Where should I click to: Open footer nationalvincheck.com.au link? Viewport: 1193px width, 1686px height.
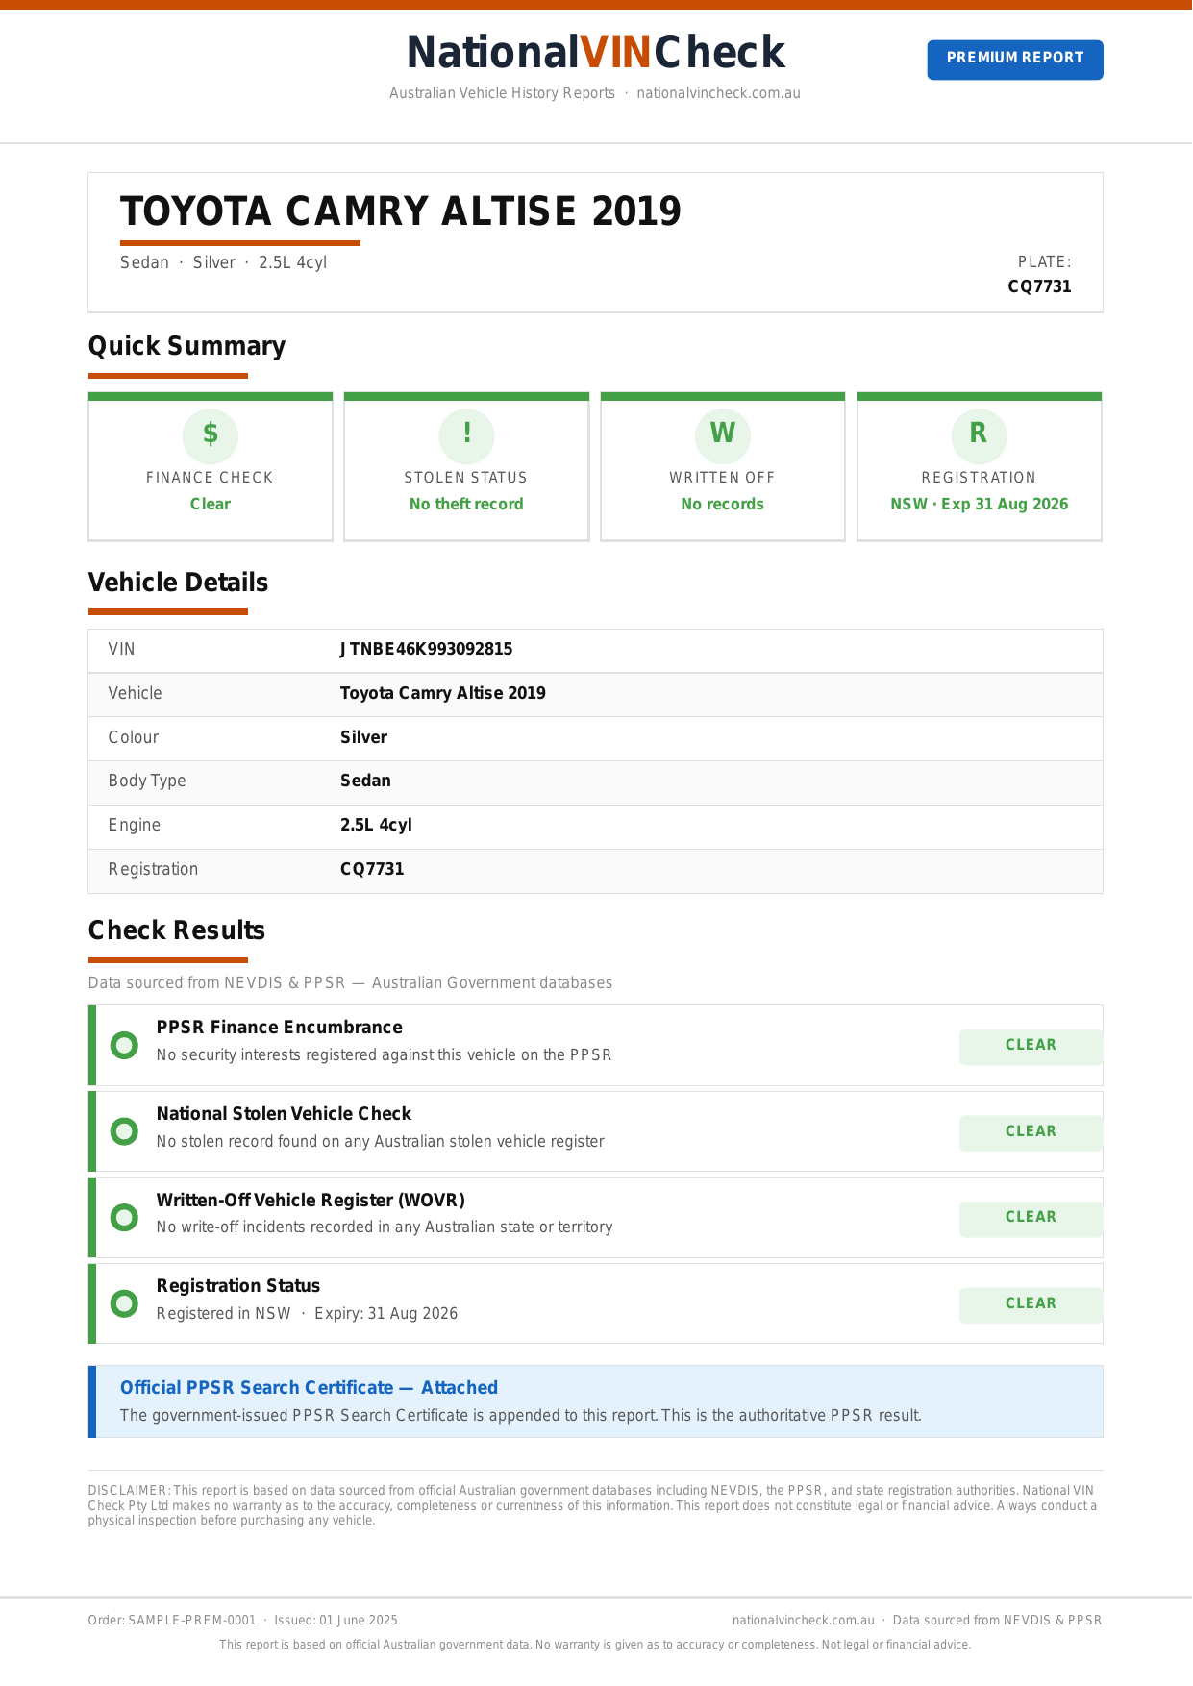coord(803,1620)
